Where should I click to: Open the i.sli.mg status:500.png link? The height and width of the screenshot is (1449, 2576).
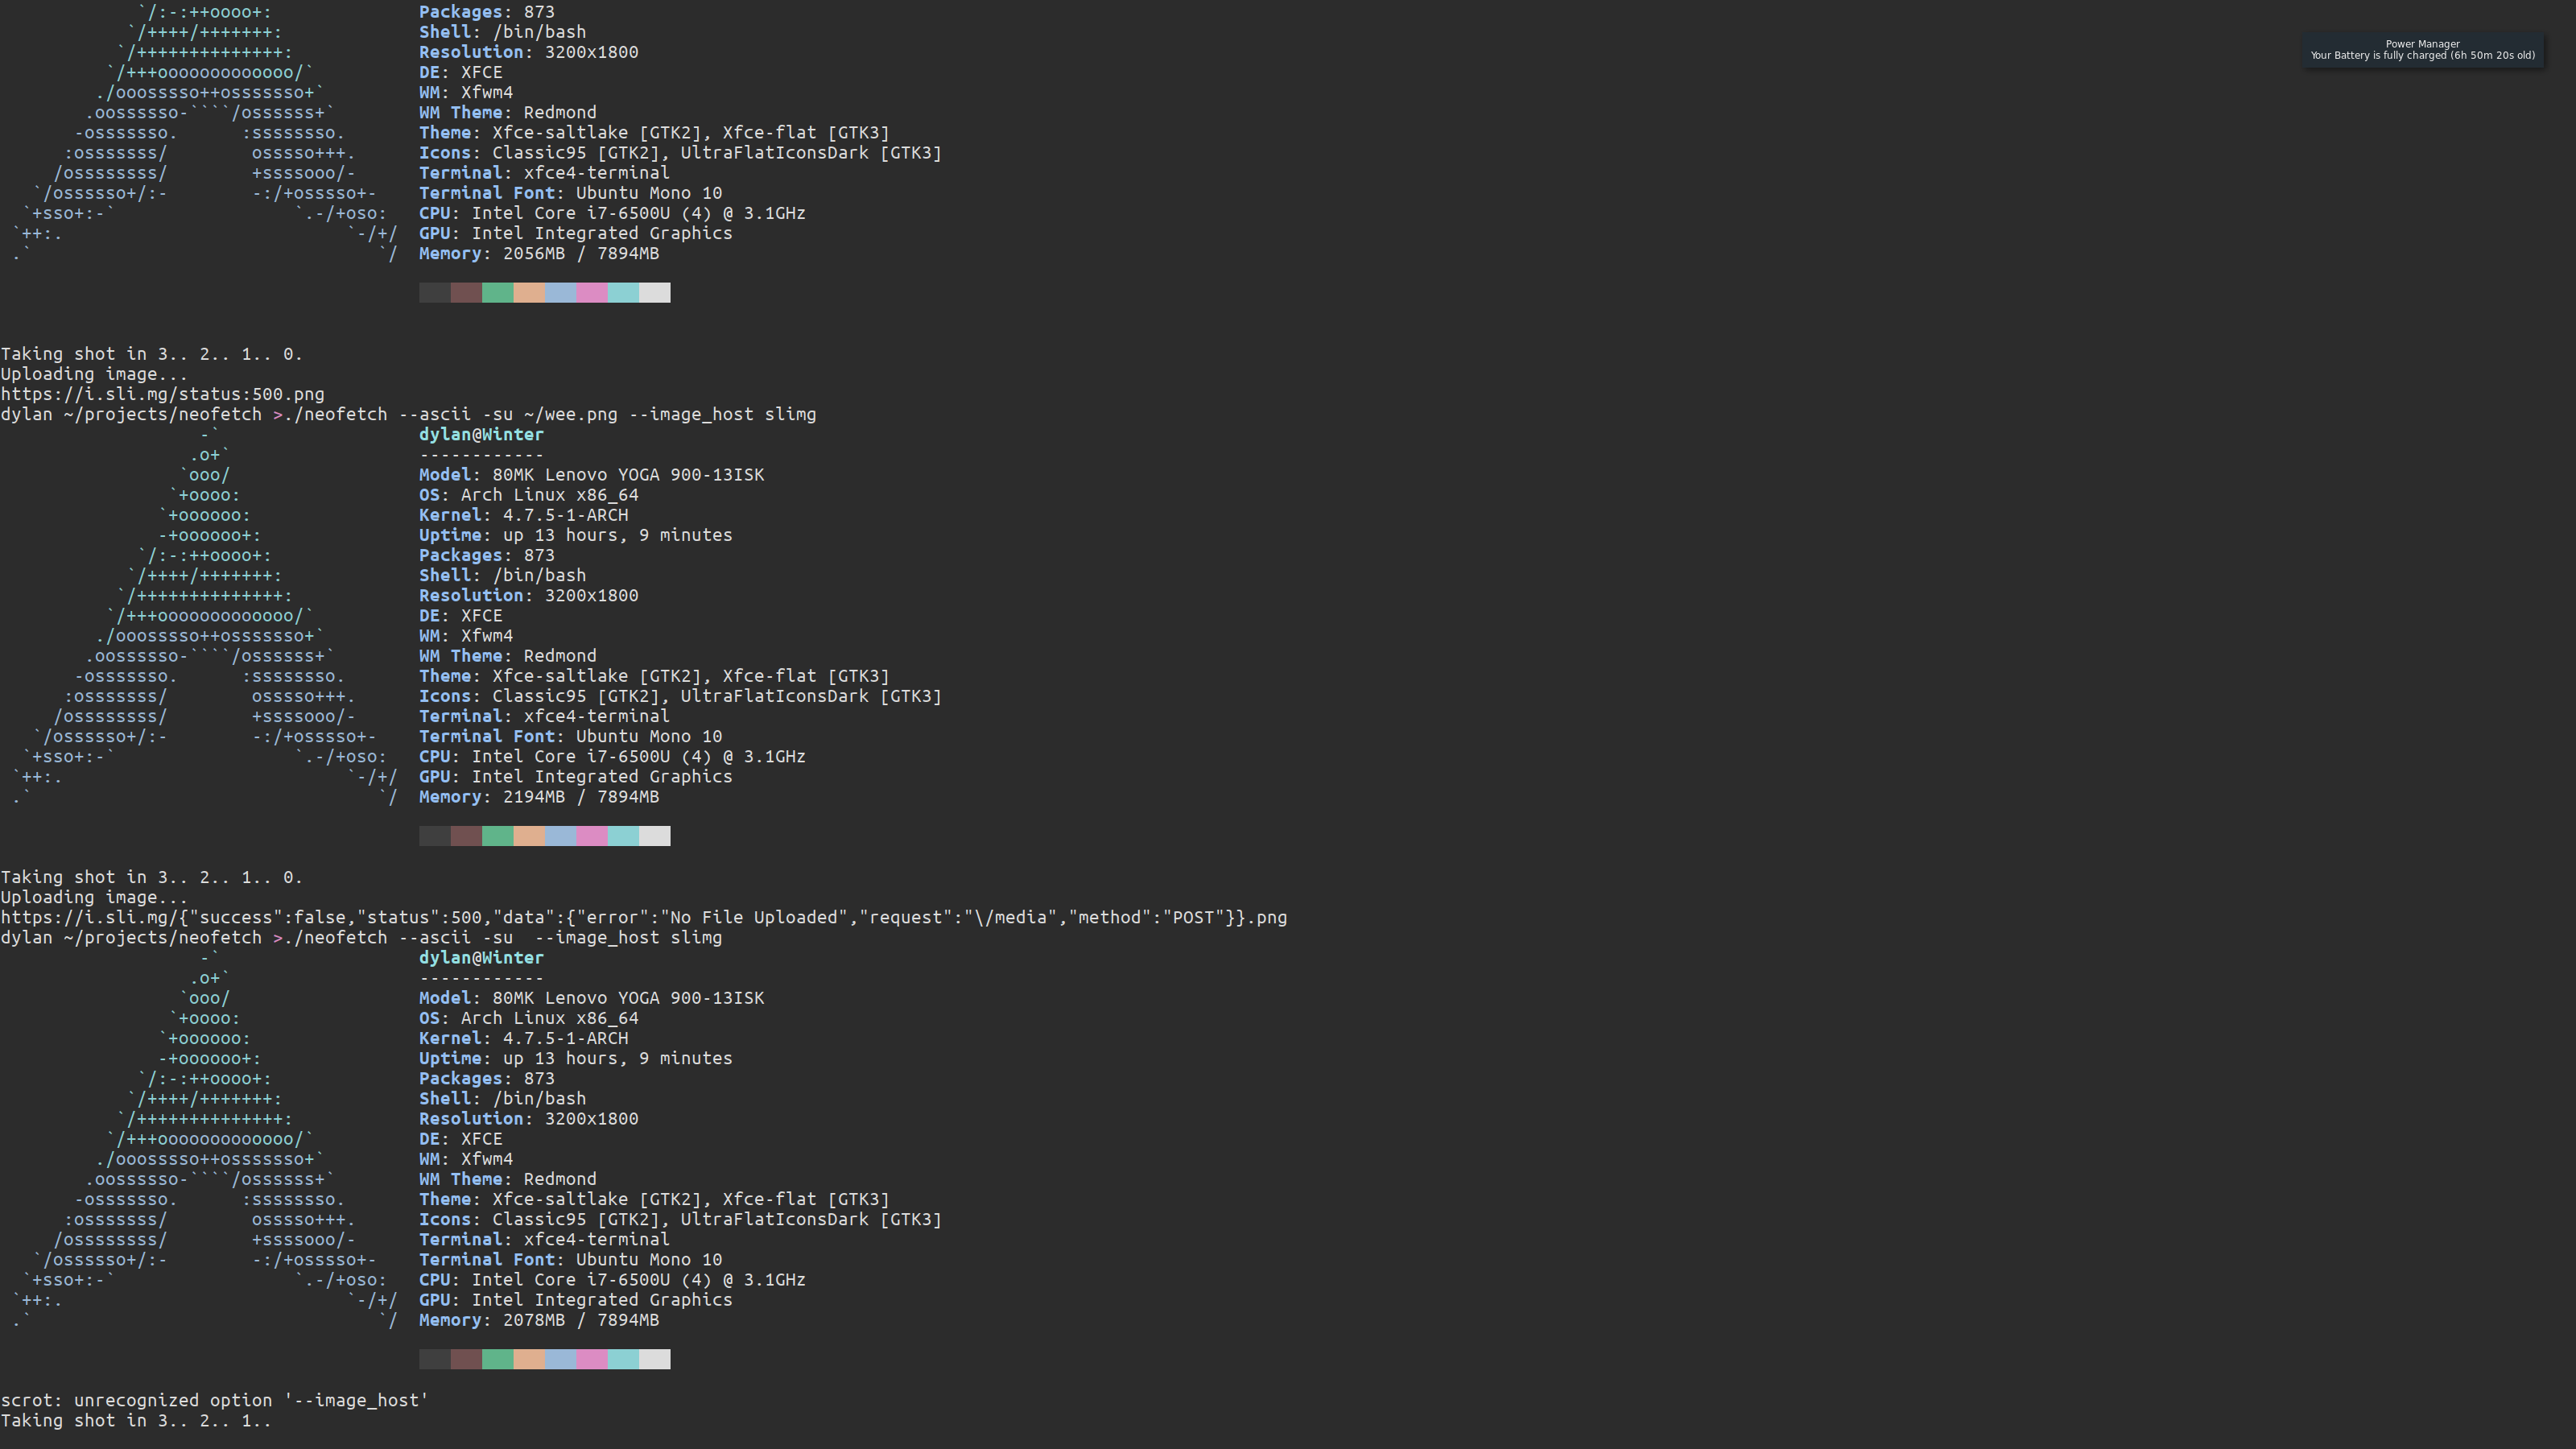pos(162,394)
